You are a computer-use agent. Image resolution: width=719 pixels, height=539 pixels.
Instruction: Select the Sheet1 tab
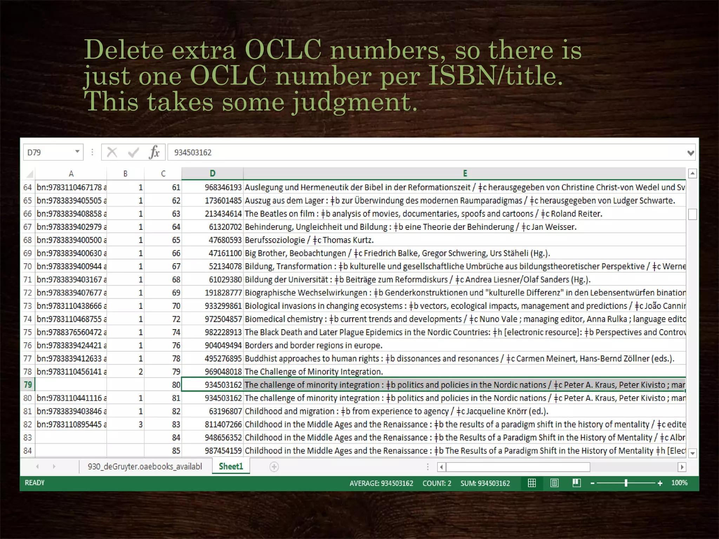click(x=231, y=466)
